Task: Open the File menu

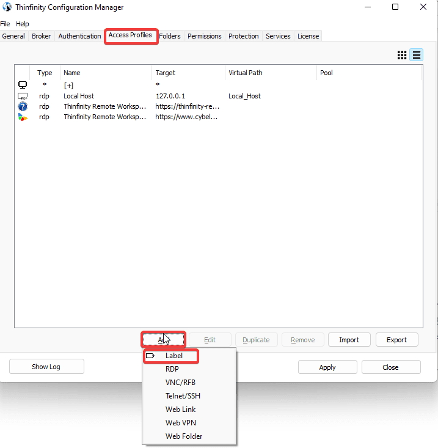Action: 5,24
